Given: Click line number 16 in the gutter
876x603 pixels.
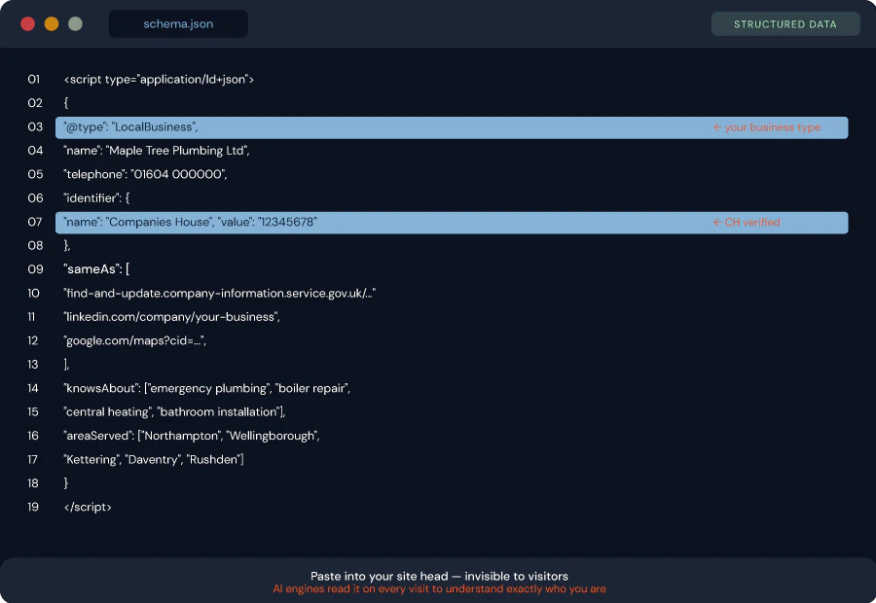Looking at the screenshot, I should pyautogui.click(x=33, y=436).
